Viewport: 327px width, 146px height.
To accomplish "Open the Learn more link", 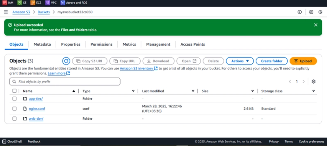I will 57,73.
